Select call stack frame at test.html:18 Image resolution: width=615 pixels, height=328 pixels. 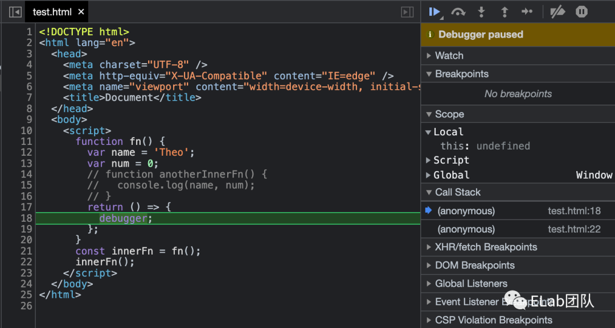pyautogui.click(x=518, y=211)
